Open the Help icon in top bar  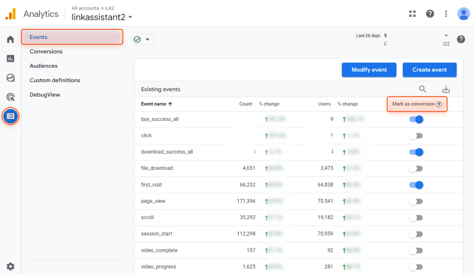[430, 14]
